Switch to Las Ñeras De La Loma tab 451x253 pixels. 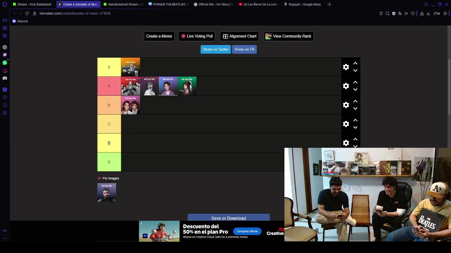(x=258, y=4)
